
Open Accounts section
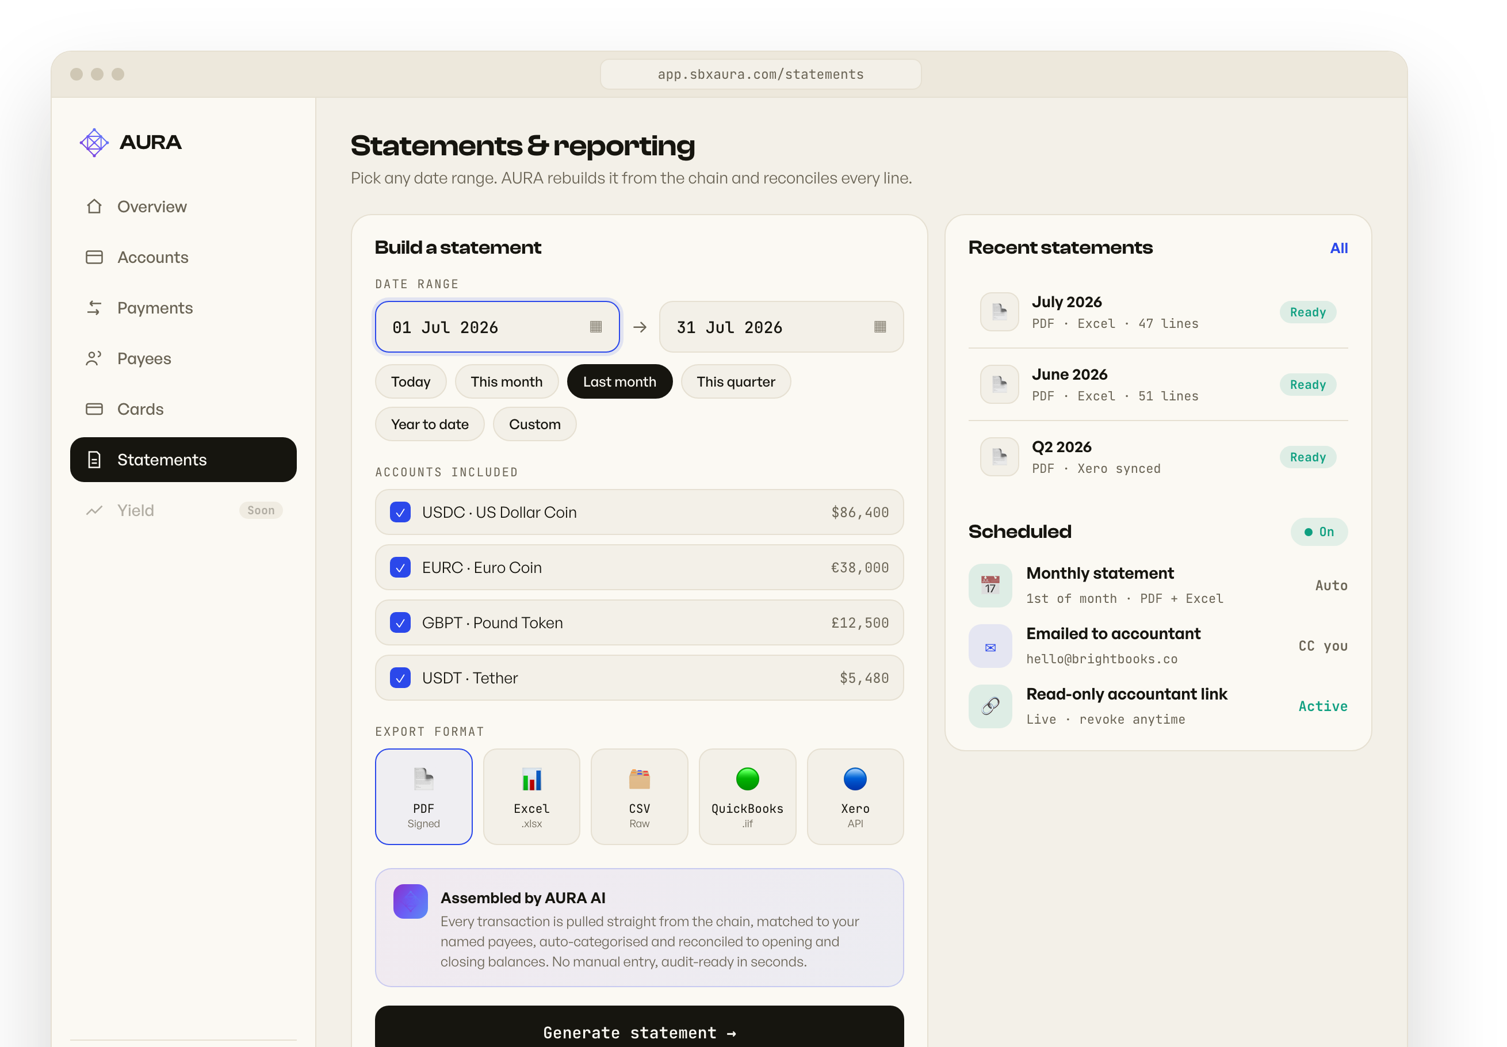coord(183,257)
